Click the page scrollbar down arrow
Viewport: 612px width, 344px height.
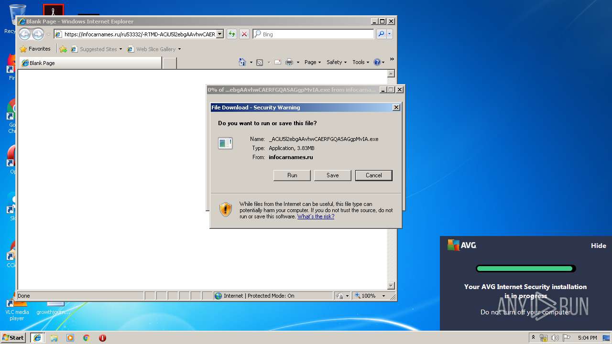tap(391, 286)
